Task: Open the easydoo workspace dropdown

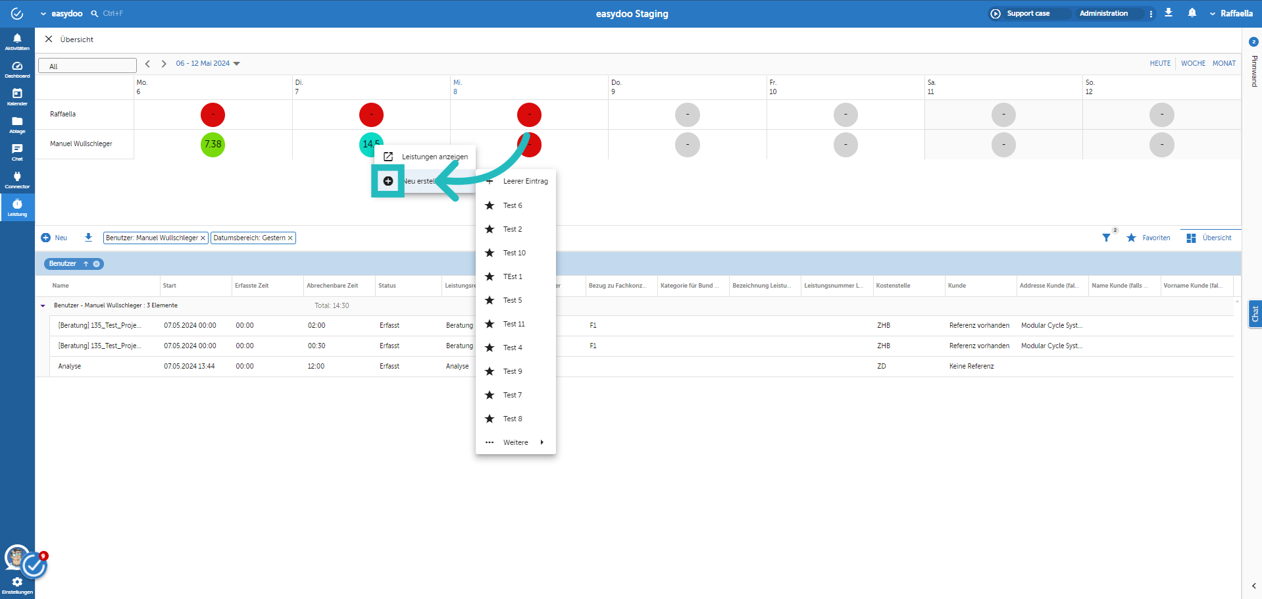Action: pyautogui.click(x=61, y=13)
